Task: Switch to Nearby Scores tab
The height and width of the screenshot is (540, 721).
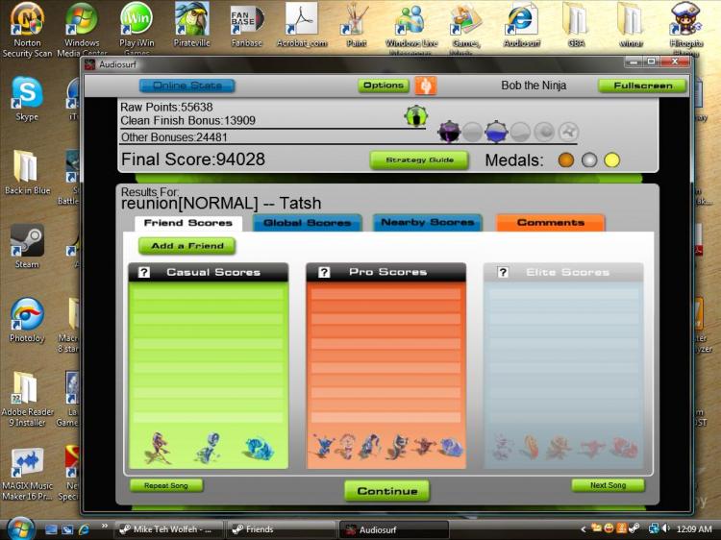Action: [427, 222]
